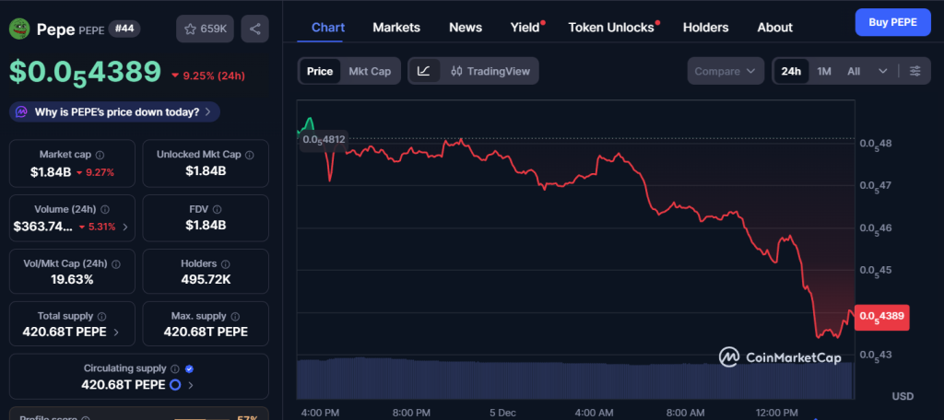944x420 pixels.
Task: Open the Yield tab
Action: click(525, 28)
